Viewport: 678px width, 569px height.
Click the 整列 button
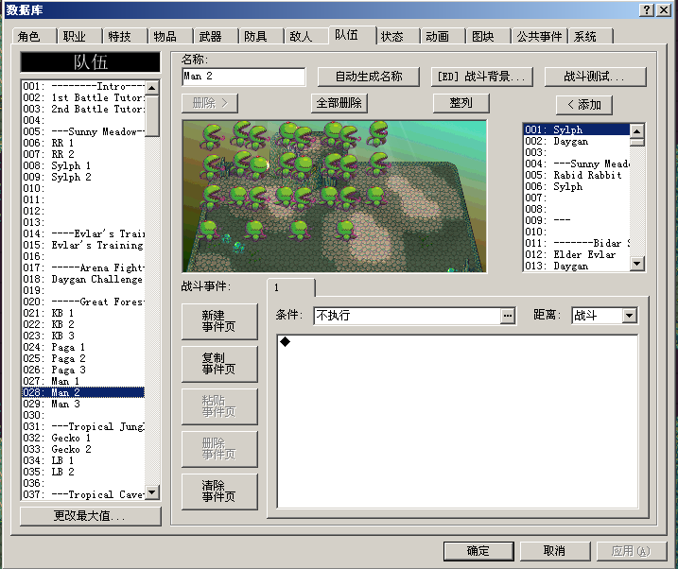click(461, 103)
